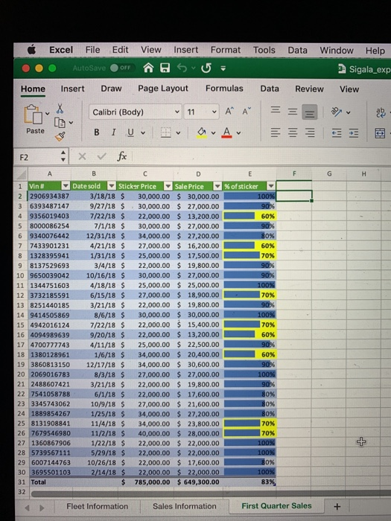
Task: Undo the last action
Action: click(x=182, y=68)
